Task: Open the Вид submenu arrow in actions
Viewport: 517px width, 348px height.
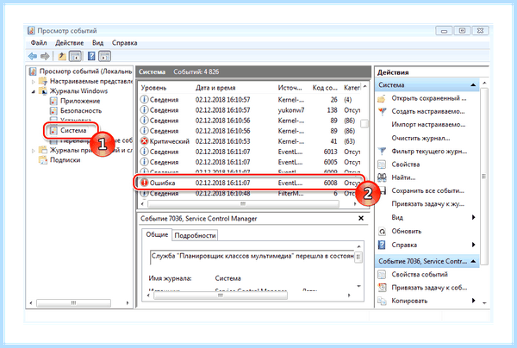Action: pyautogui.click(x=473, y=217)
